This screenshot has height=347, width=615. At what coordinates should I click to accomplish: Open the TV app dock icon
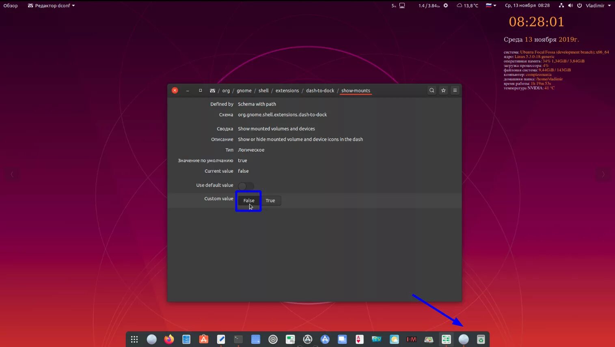pos(377,339)
